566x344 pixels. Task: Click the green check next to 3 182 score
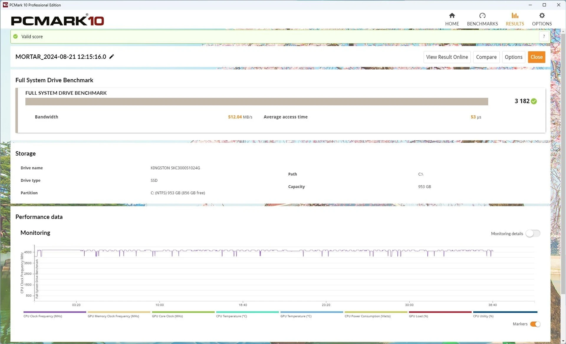[x=534, y=101]
